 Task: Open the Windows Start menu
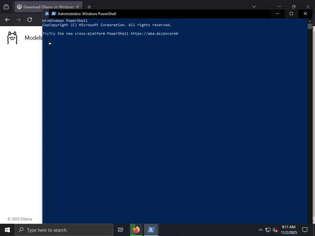pos(7,230)
